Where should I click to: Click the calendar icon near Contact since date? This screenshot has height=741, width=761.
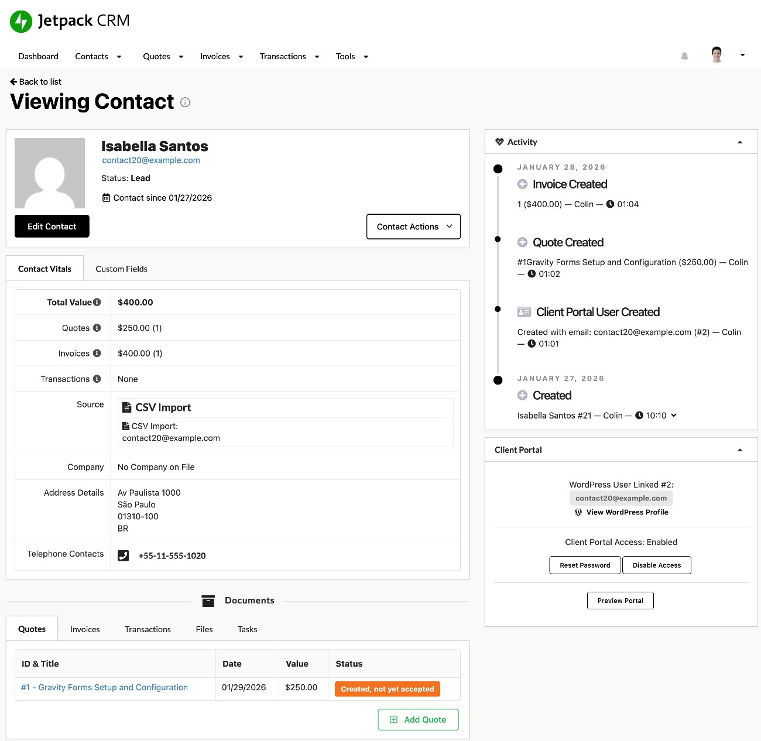point(107,198)
